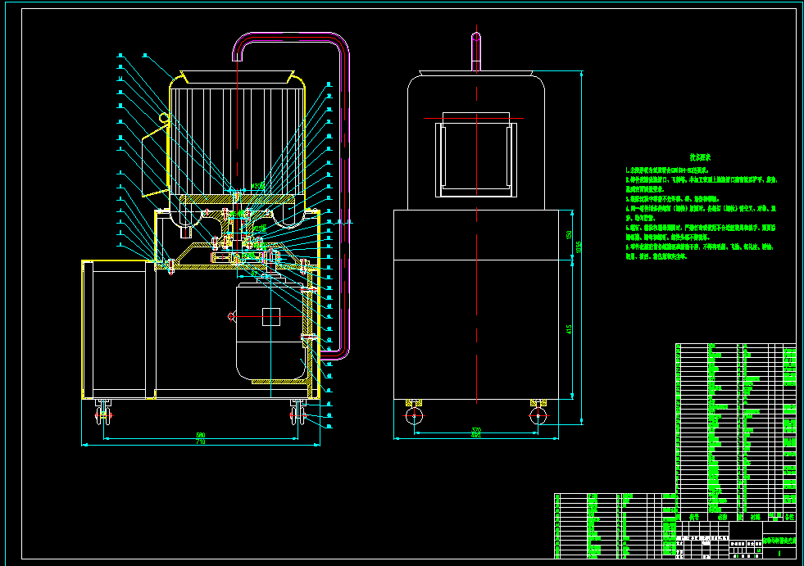This screenshot has width=804, height=566.
Task: Select the 名称 column header in parts list
Action: point(723,517)
